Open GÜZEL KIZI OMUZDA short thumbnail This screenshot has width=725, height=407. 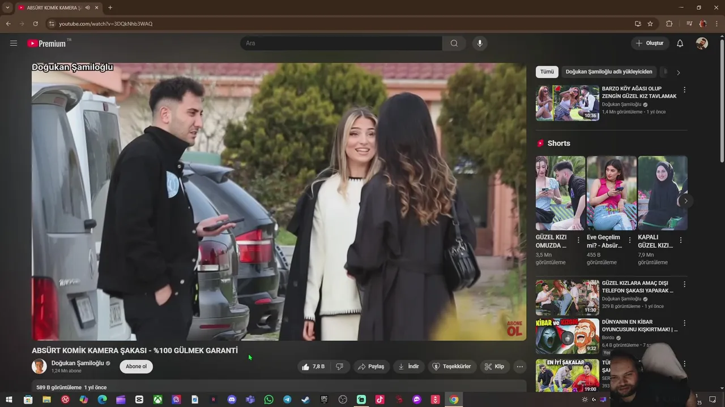(x=560, y=193)
